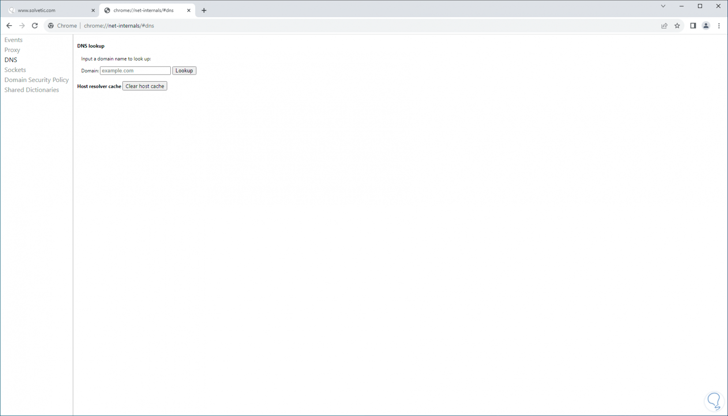Screen dimensions: 728x416
Task: Close the Chrome window
Action: [718, 6]
